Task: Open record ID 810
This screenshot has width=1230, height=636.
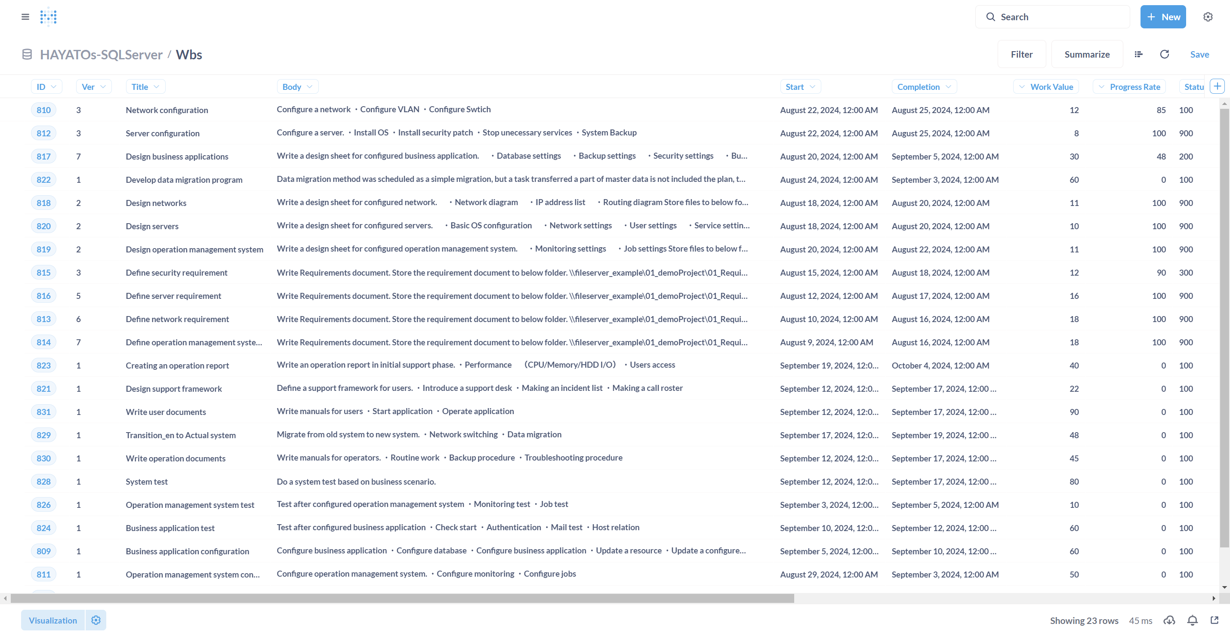Action: click(x=43, y=110)
